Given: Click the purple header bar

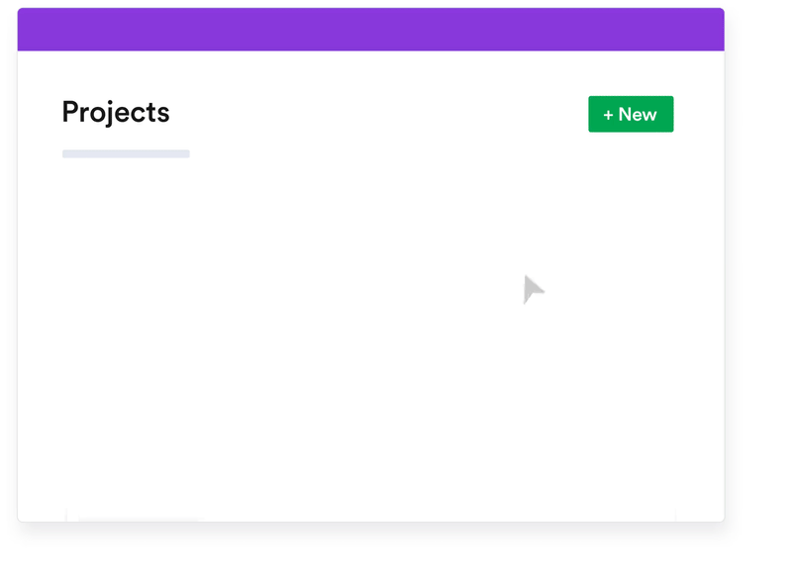Looking at the screenshot, I should pyautogui.click(x=370, y=30).
